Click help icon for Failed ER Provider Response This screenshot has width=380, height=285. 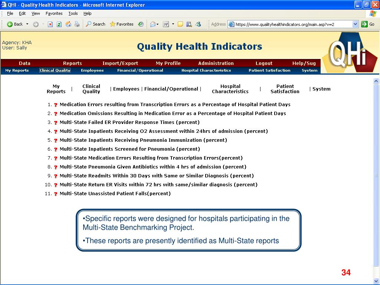point(56,122)
